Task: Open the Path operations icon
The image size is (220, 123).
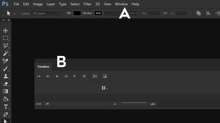Action: coord(199,13)
